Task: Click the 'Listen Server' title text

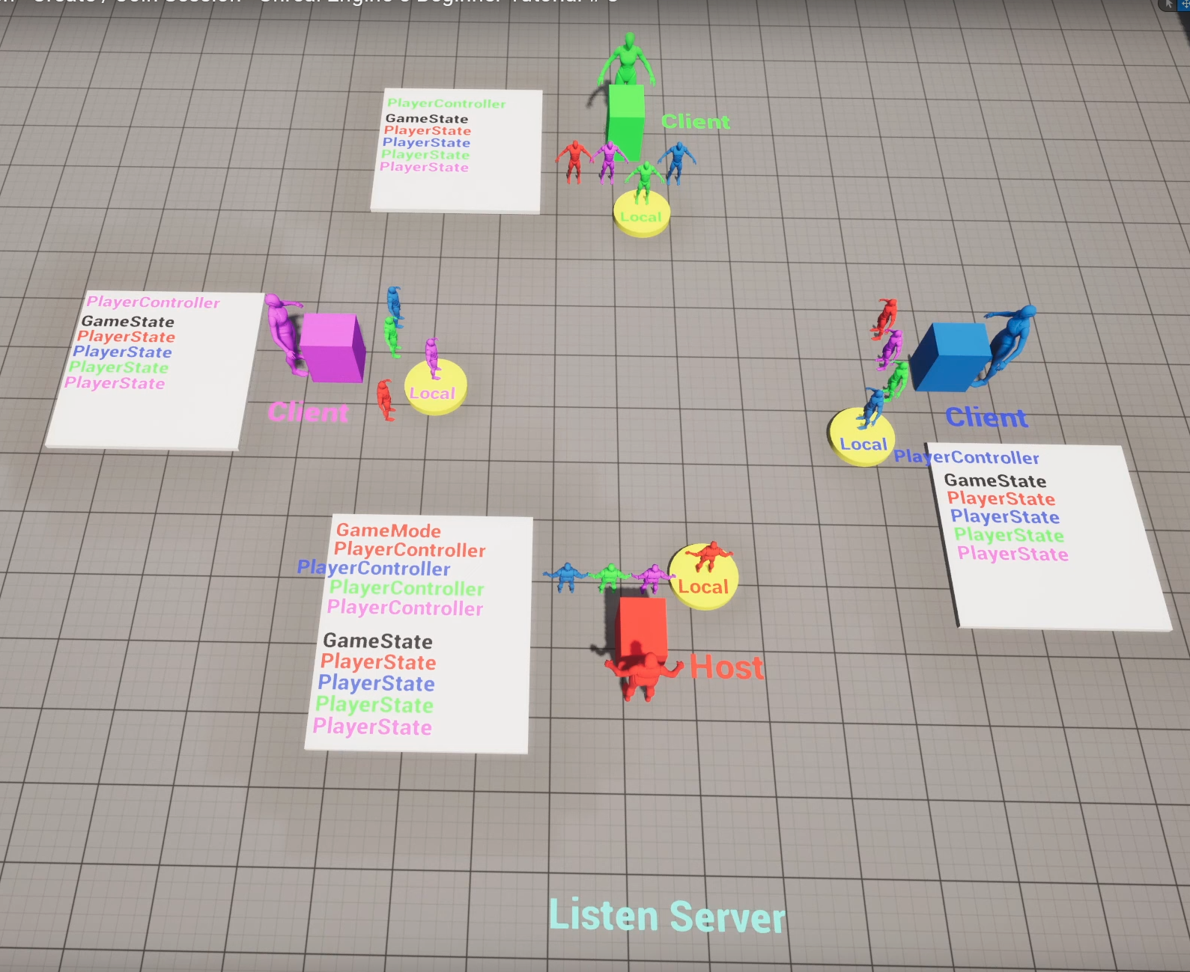Action: click(667, 916)
